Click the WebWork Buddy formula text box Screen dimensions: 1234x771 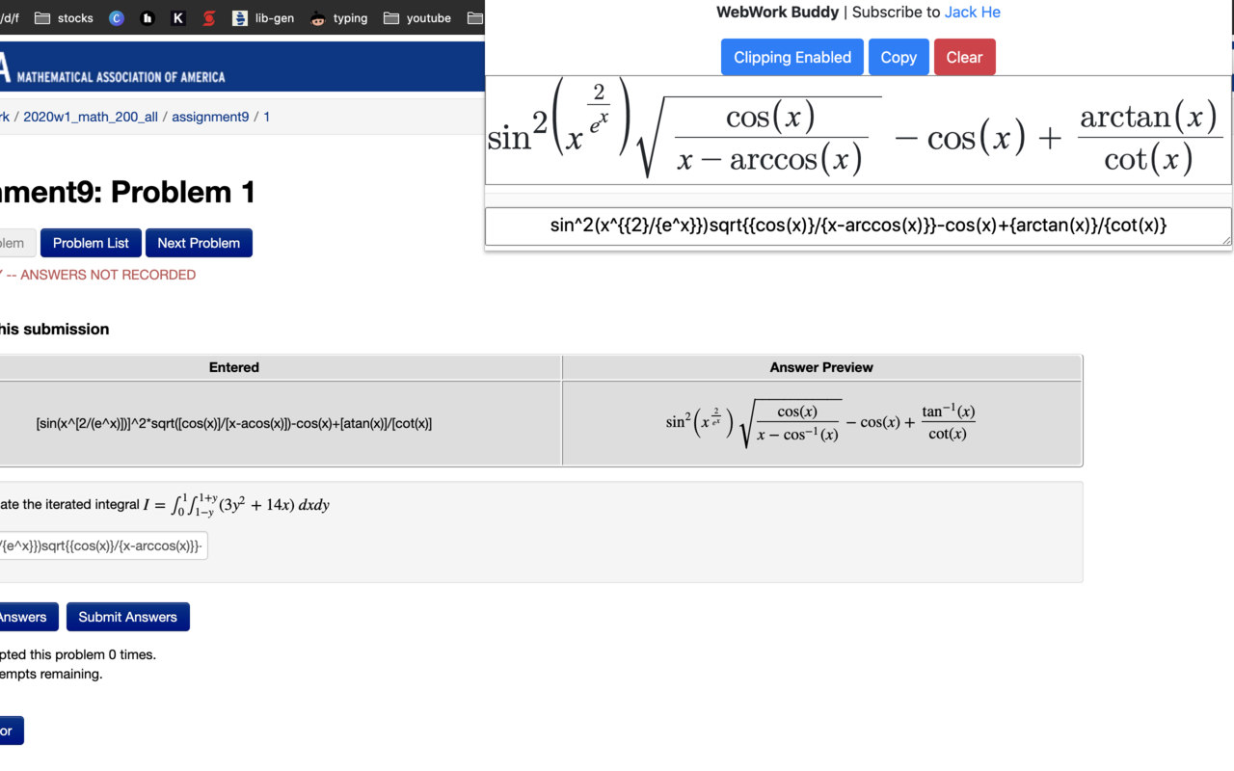(858, 226)
